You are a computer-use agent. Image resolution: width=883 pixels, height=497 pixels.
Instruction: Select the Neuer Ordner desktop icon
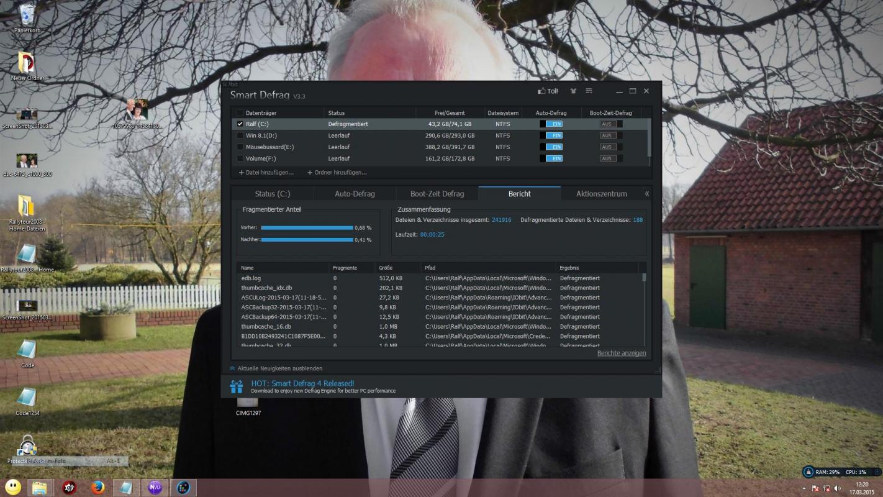click(x=27, y=66)
